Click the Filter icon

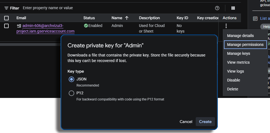[x=6, y=8]
